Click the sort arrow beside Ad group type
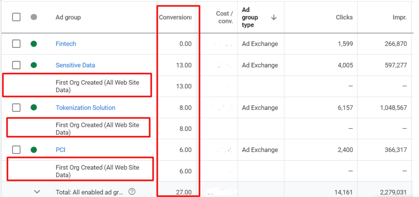The image size is (419, 197). [x=274, y=17]
